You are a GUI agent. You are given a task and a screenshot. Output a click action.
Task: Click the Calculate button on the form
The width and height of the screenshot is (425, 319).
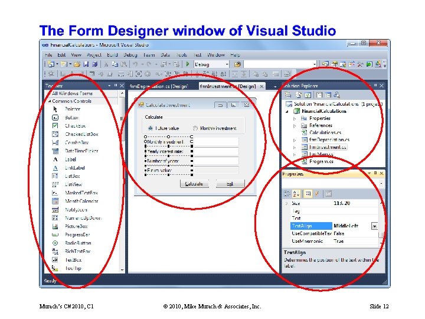tap(194, 184)
